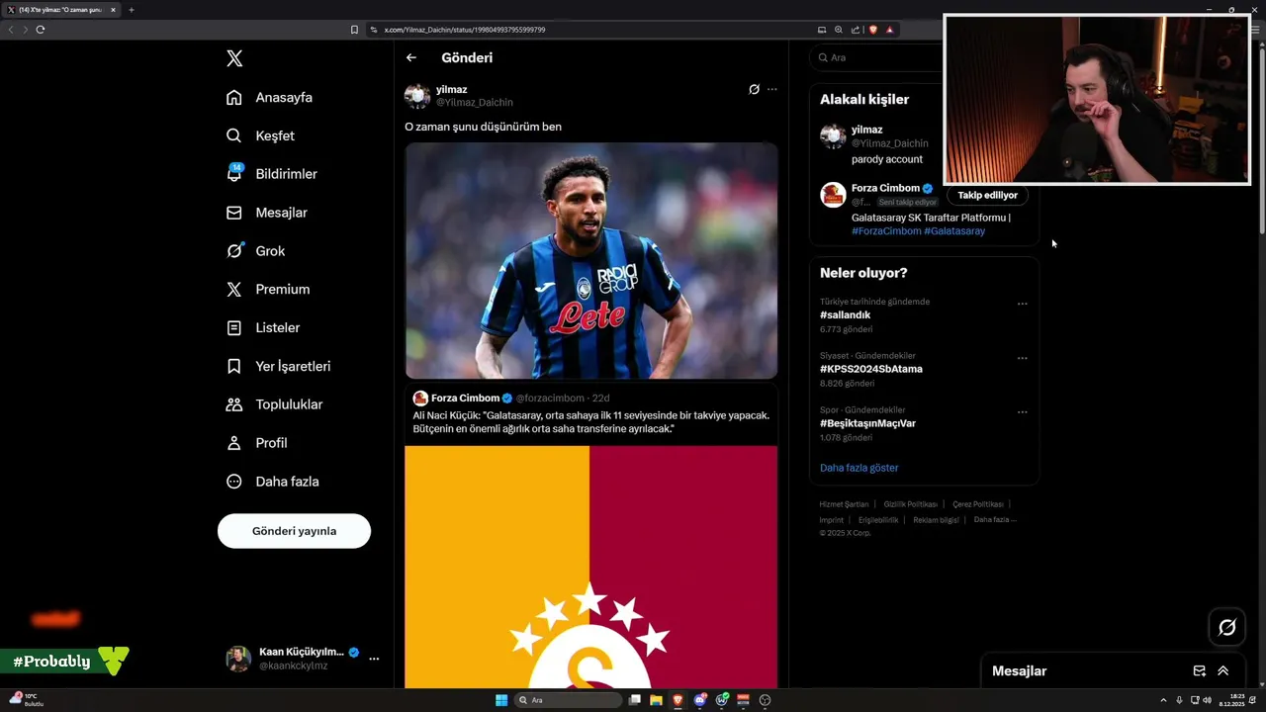Click browser back arrow
The width and height of the screenshot is (1266, 712).
coord(11,30)
